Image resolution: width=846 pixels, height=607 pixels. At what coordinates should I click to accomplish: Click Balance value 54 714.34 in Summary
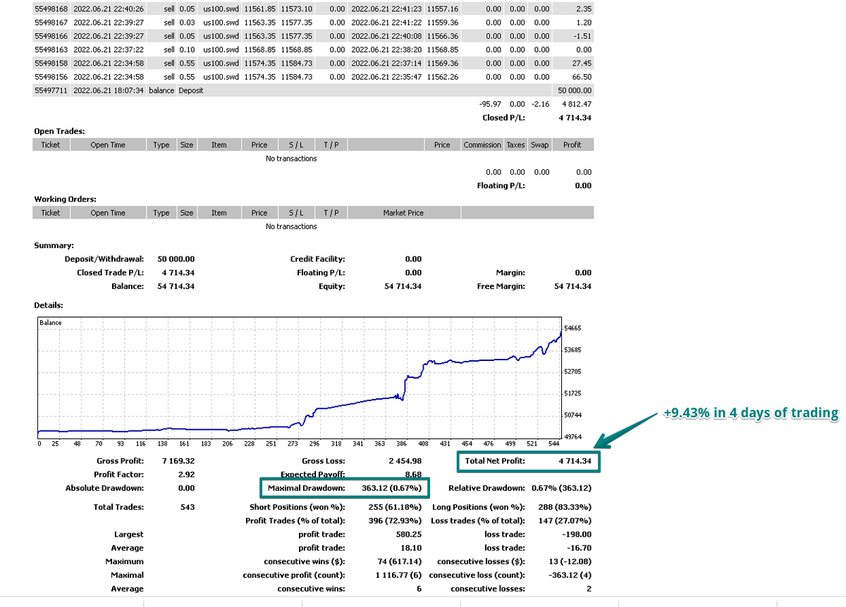point(176,286)
